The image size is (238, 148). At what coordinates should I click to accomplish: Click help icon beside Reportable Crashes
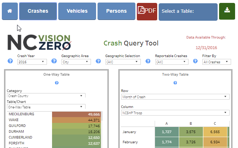click(x=148, y=61)
